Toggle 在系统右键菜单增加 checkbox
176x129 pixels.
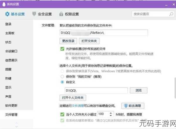(x=62, y=121)
